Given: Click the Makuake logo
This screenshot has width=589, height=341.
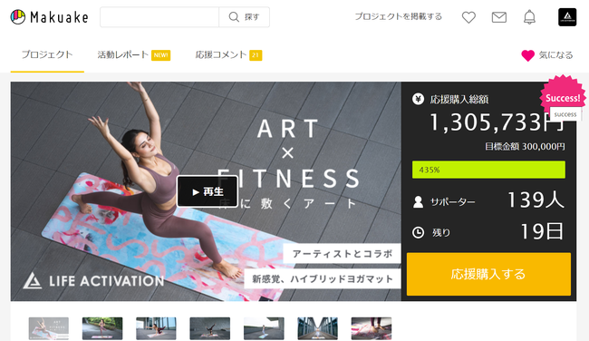Looking at the screenshot, I should coord(49,17).
